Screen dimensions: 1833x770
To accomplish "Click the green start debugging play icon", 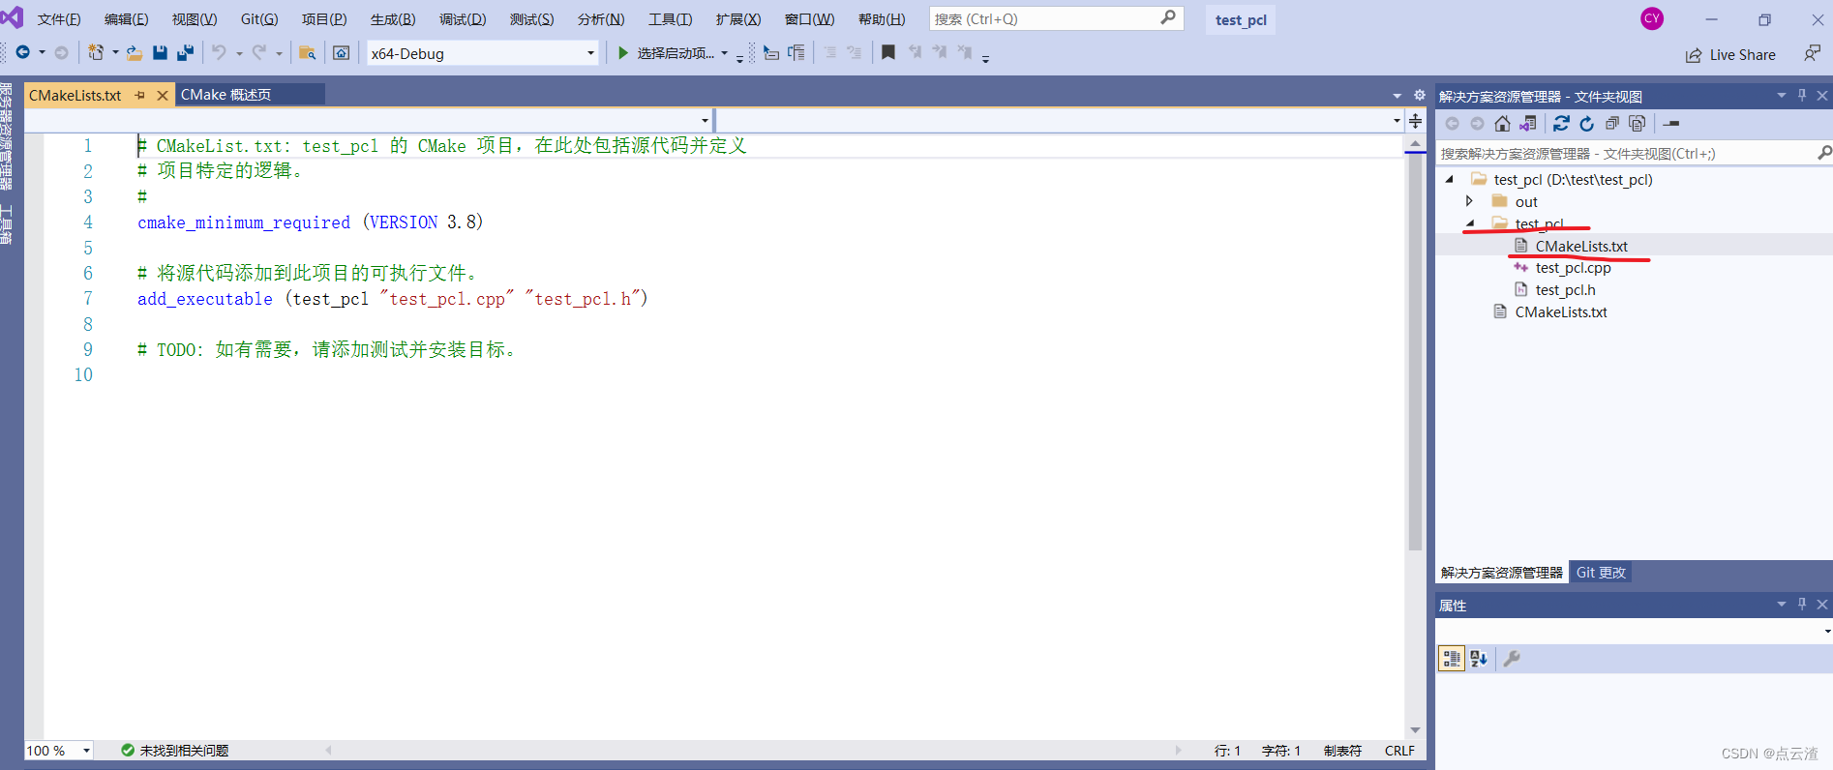I will (623, 53).
